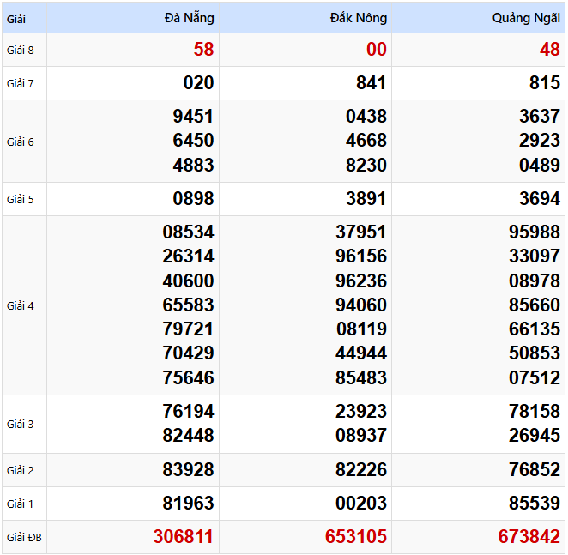The width and height of the screenshot is (568, 555).
Task: Click red number 58 in Giải 8
Action: [203, 50]
